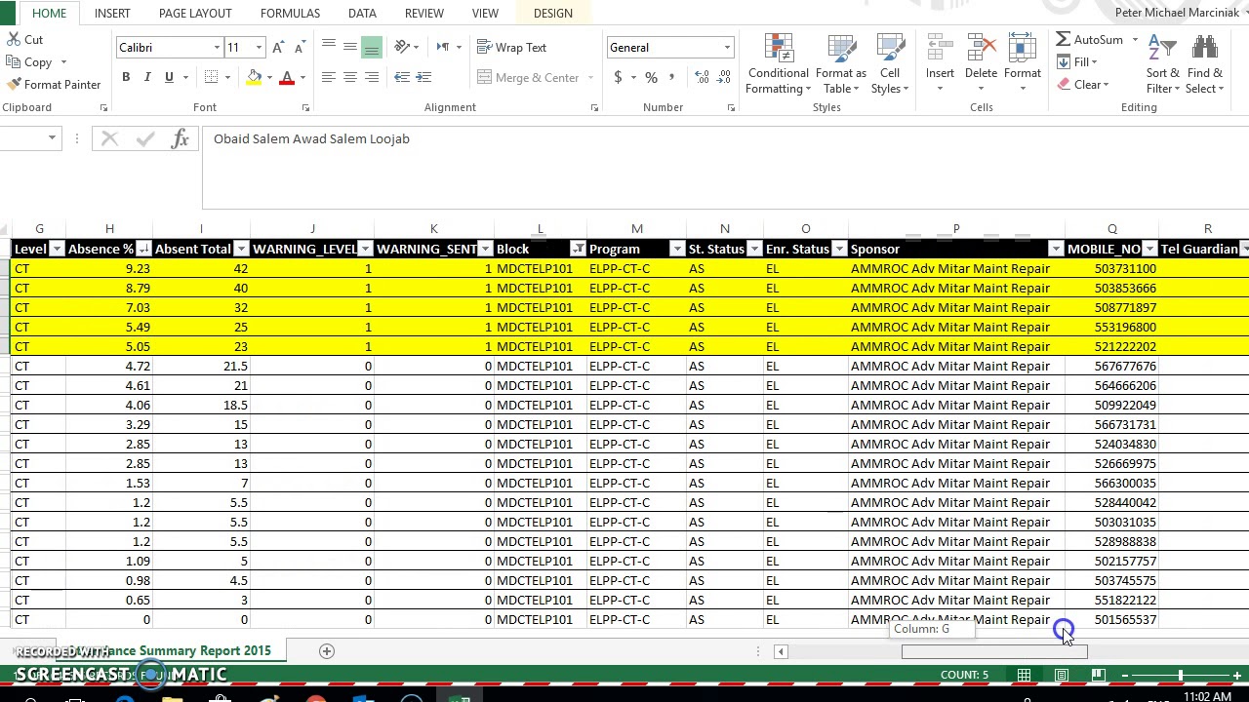Image resolution: width=1249 pixels, height=702 pixels.
Task: Center text horizontally
Action: (350, 77)
